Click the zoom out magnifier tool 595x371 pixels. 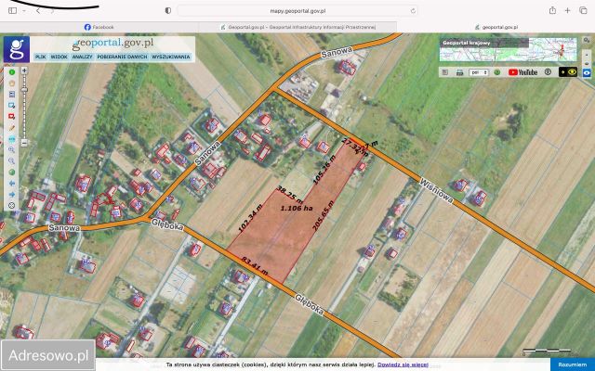(x=12, y=160)
